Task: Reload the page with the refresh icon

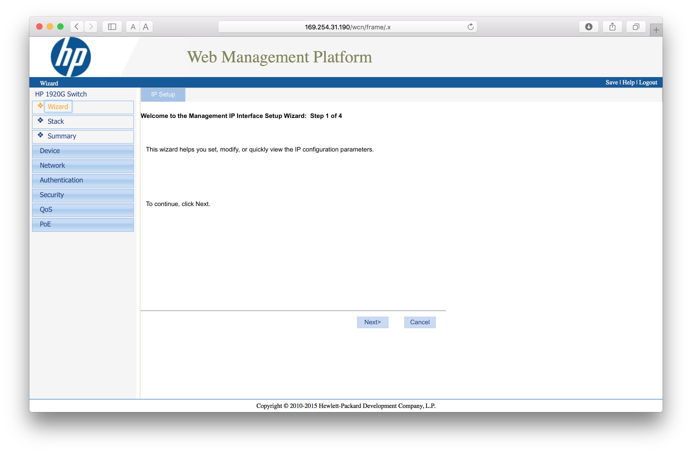Action: point(470,27)
